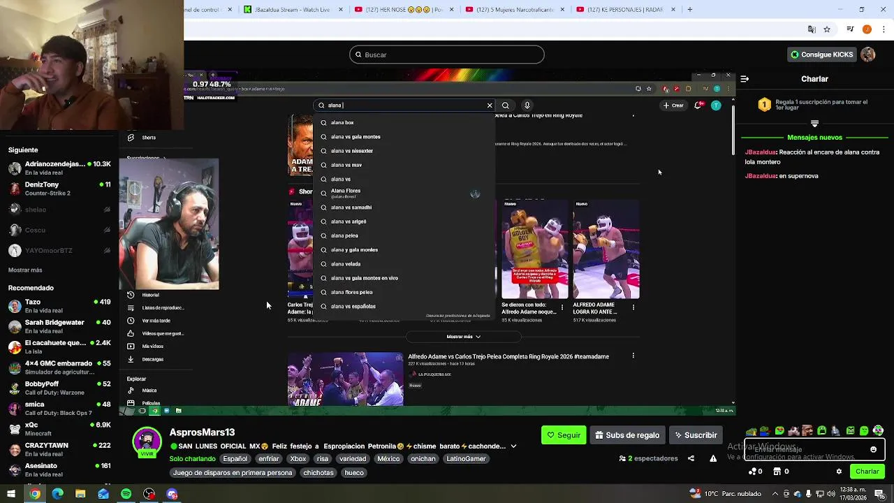Collapse the chat panel with arrow icon
894x503 pixels.
click(x=745, y=79)
